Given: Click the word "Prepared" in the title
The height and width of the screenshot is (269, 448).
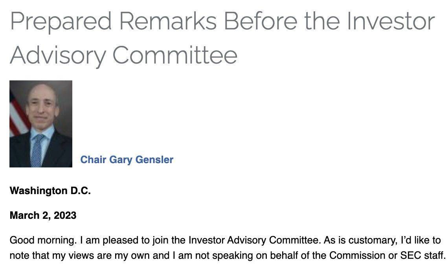Looking at the screenshot, I should tap(61, 22).
